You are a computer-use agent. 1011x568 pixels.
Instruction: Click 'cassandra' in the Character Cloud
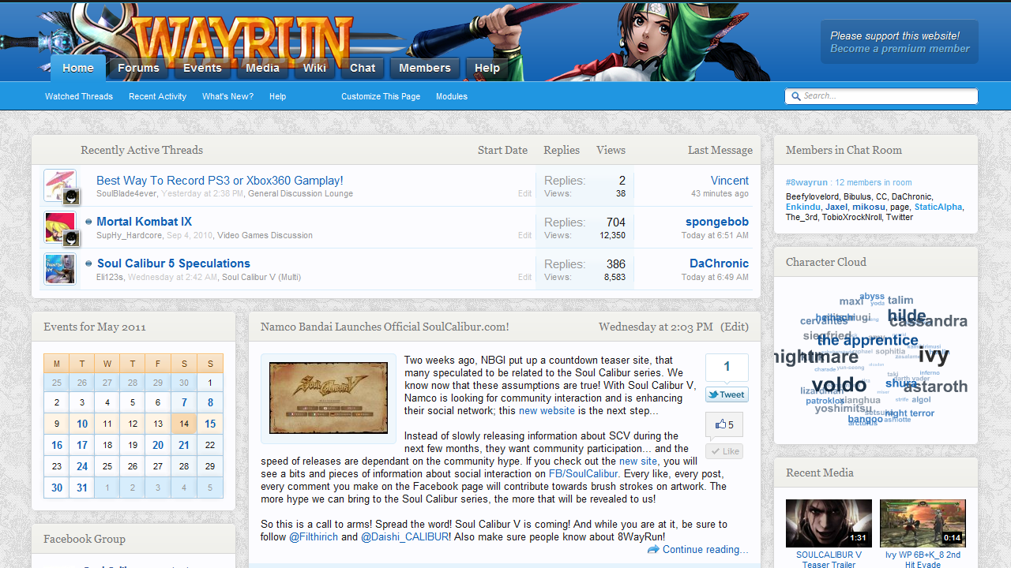pos(928,321)
